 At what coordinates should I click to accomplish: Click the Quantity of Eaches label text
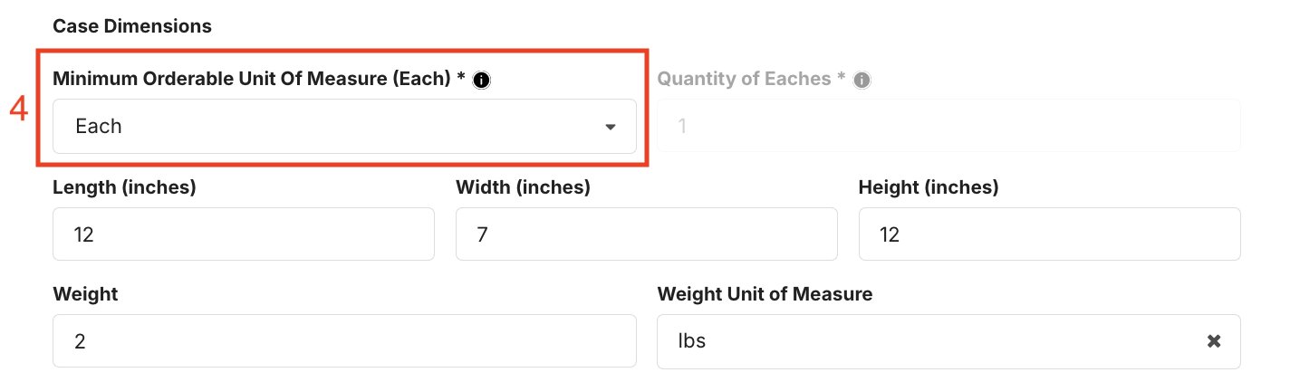(x=751, y=79)
